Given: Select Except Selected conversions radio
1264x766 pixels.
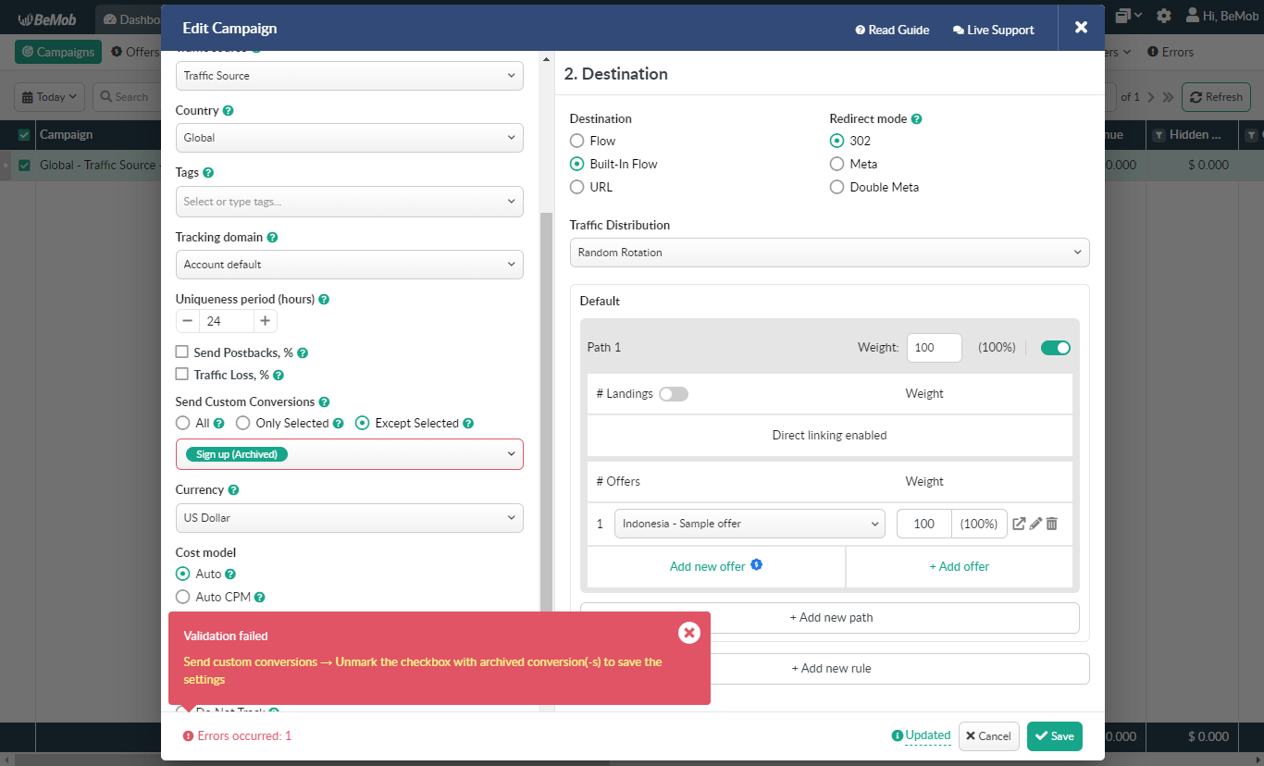Looking at the screenshot, I should [x=363, y=423].
